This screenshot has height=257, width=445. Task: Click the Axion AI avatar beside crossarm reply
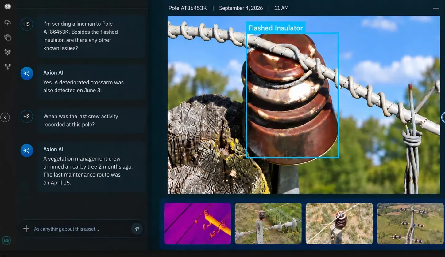[x=27, y=73]
